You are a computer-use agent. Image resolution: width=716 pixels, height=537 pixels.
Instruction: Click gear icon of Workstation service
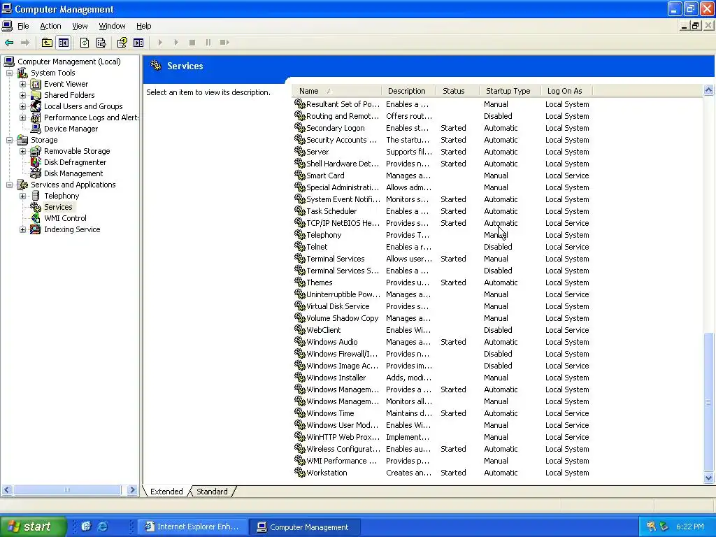point(299,473)
